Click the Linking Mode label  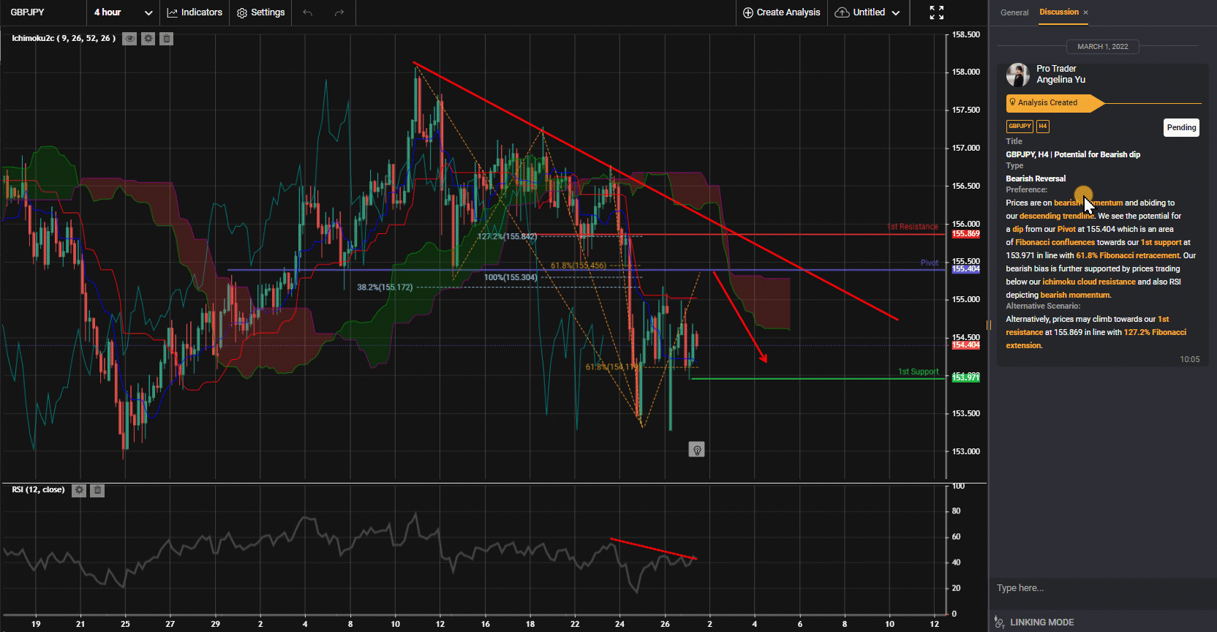point(1042,622)
